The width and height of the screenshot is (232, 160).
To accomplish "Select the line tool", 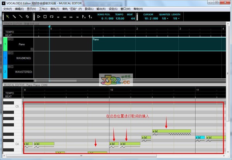I will pyautogui.click(x=20, y=17).
